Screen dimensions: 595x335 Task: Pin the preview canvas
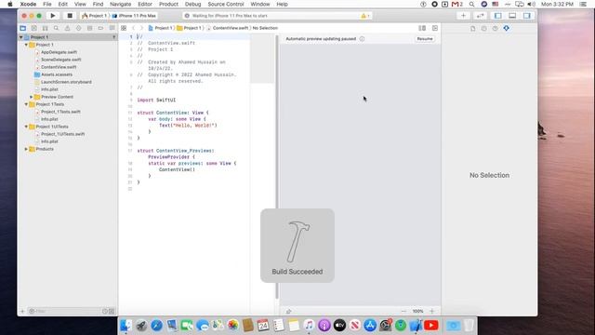pos(289,311)
